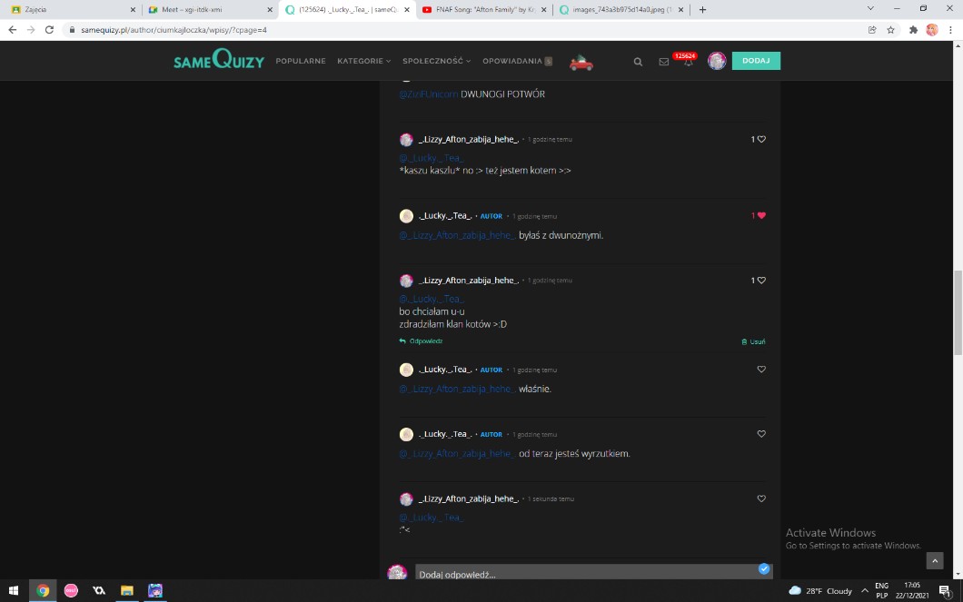
Task: Go to the Popularne menu item
Action: click(301, 61)
